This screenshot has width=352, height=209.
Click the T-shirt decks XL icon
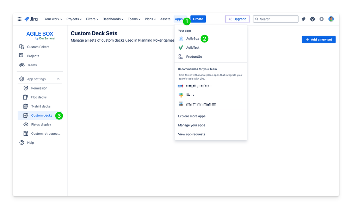[26, 106]
